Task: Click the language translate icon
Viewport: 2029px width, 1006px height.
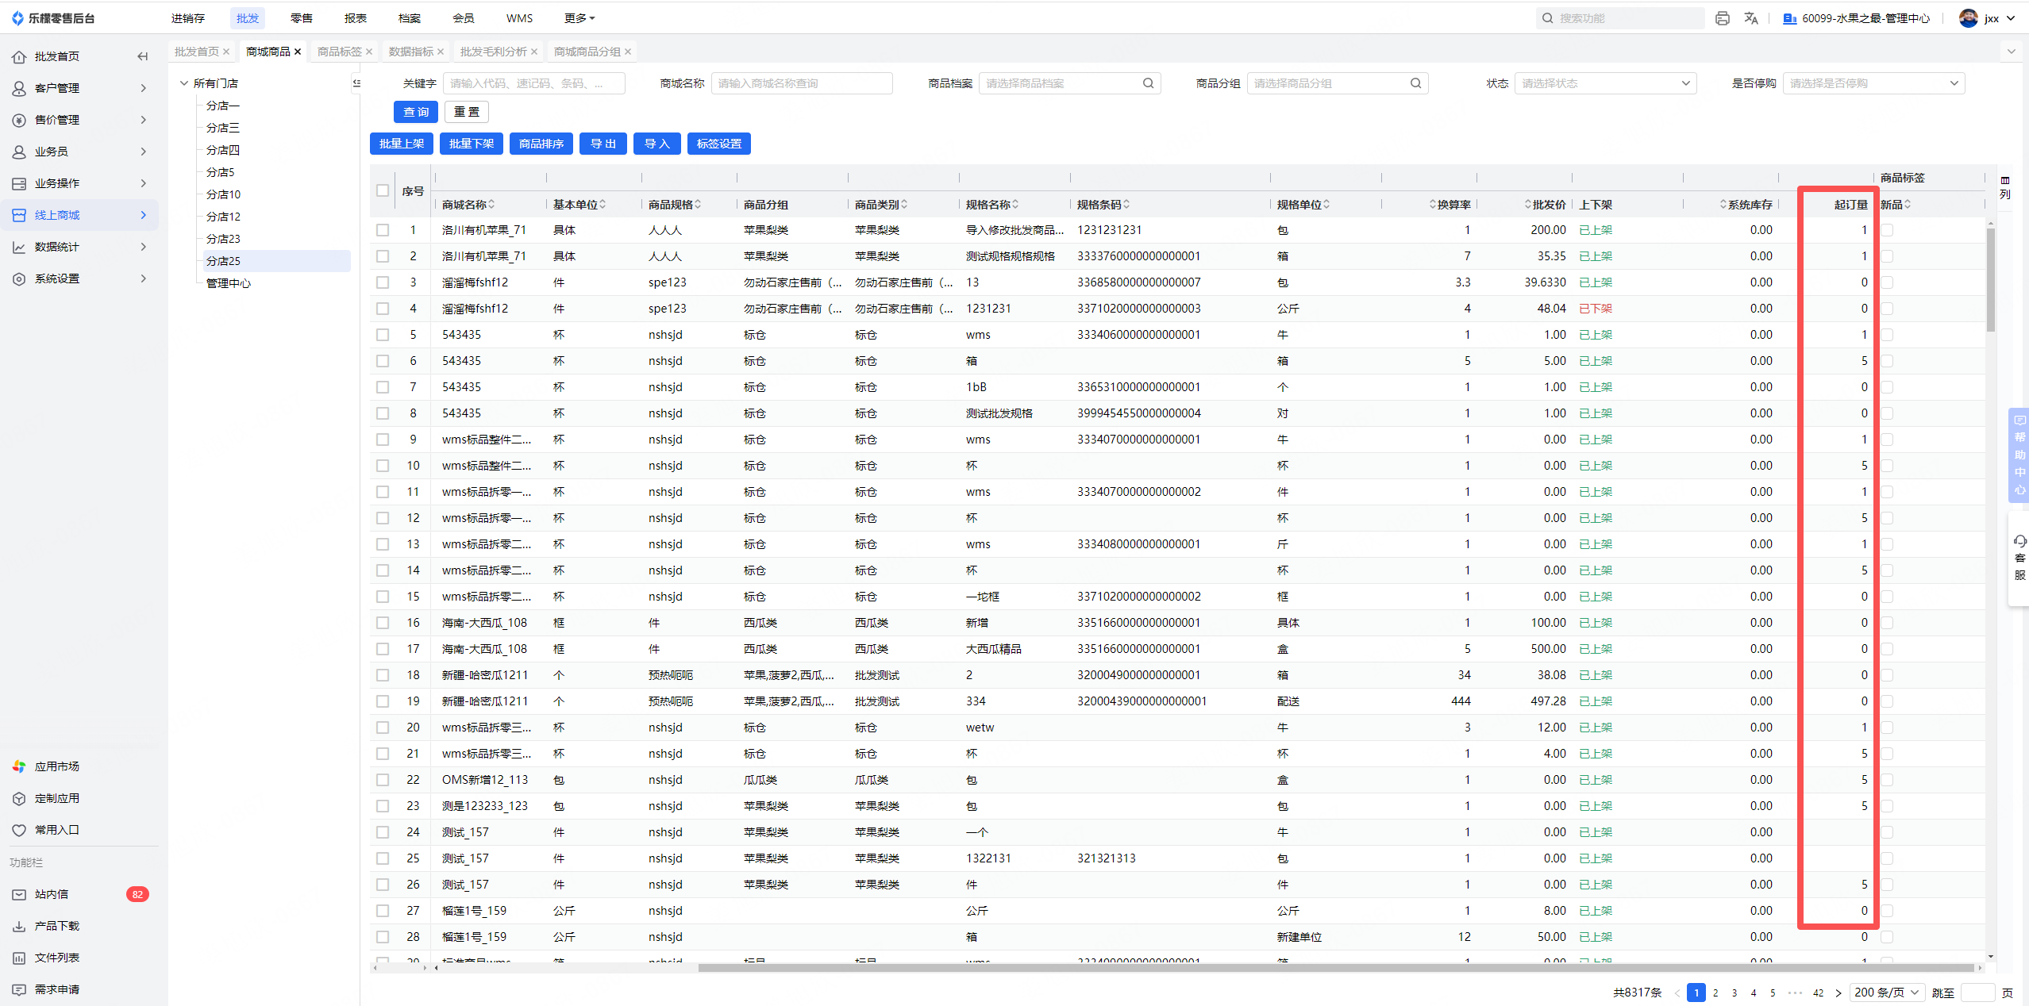Action: (1751, 18)
